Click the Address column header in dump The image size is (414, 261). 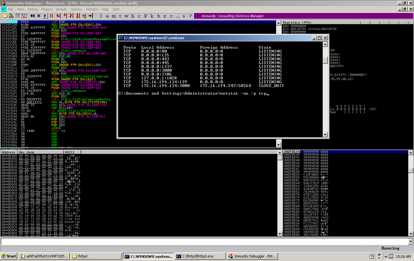click(x=9, y=152)
